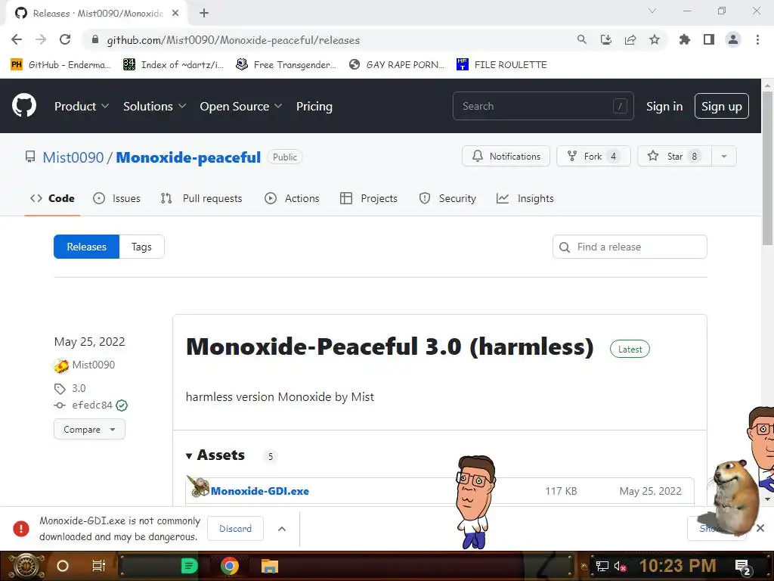The width and height of the screenshot is (774, 581).
Task: Click the muted volume tray icon
Action: click(620, 566)
